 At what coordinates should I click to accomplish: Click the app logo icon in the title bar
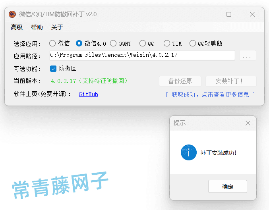pyautogui.click(x=12, y=14)
